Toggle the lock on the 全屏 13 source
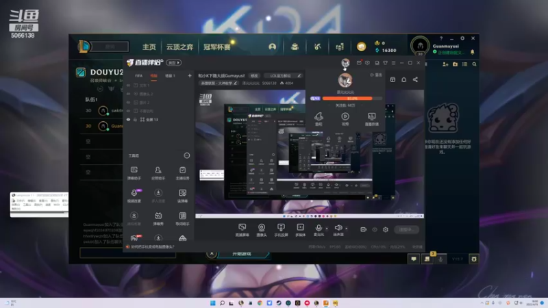This screenshot has width=548, height=308. click(x=135, y=119)
